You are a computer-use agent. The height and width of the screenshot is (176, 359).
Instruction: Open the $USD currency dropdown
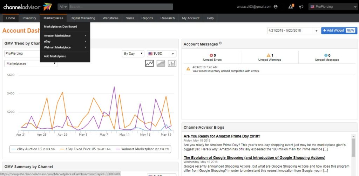(x=161, y=54)
